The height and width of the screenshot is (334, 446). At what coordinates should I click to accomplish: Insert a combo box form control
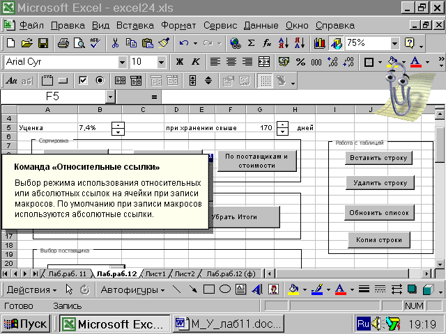point(136,81)
